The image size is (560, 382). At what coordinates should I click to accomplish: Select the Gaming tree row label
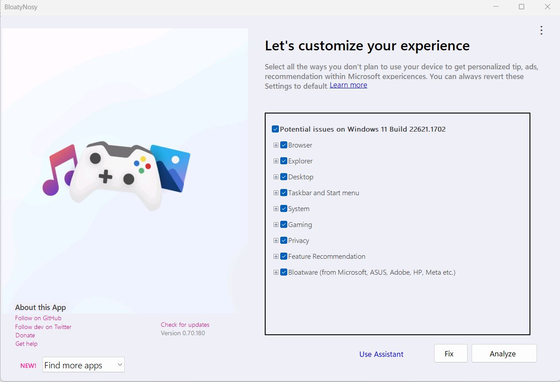pos(300,224)
